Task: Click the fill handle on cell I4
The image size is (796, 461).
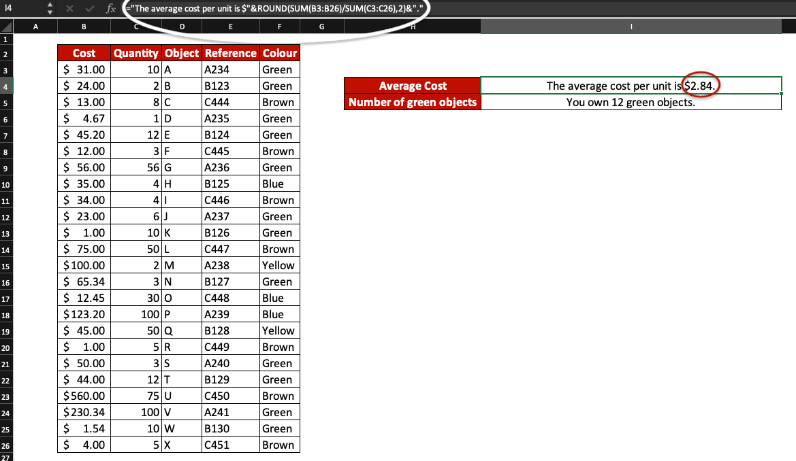Action: coord(781,95)
